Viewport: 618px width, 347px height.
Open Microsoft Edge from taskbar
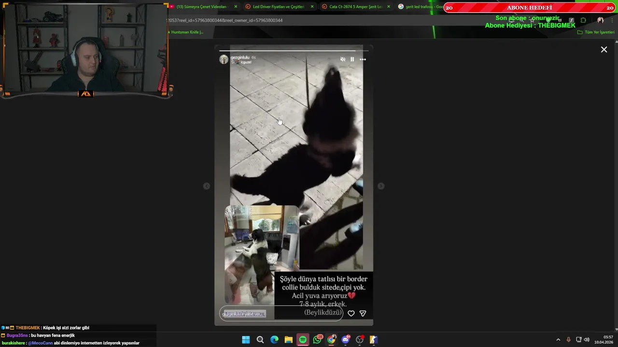coord(274,340)
